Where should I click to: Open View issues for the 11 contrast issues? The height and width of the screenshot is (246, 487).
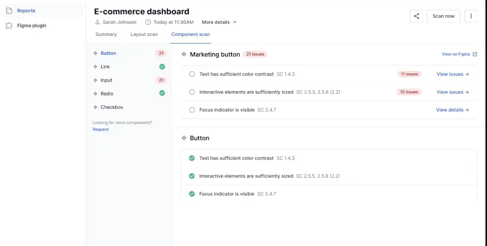coord(453,74)
